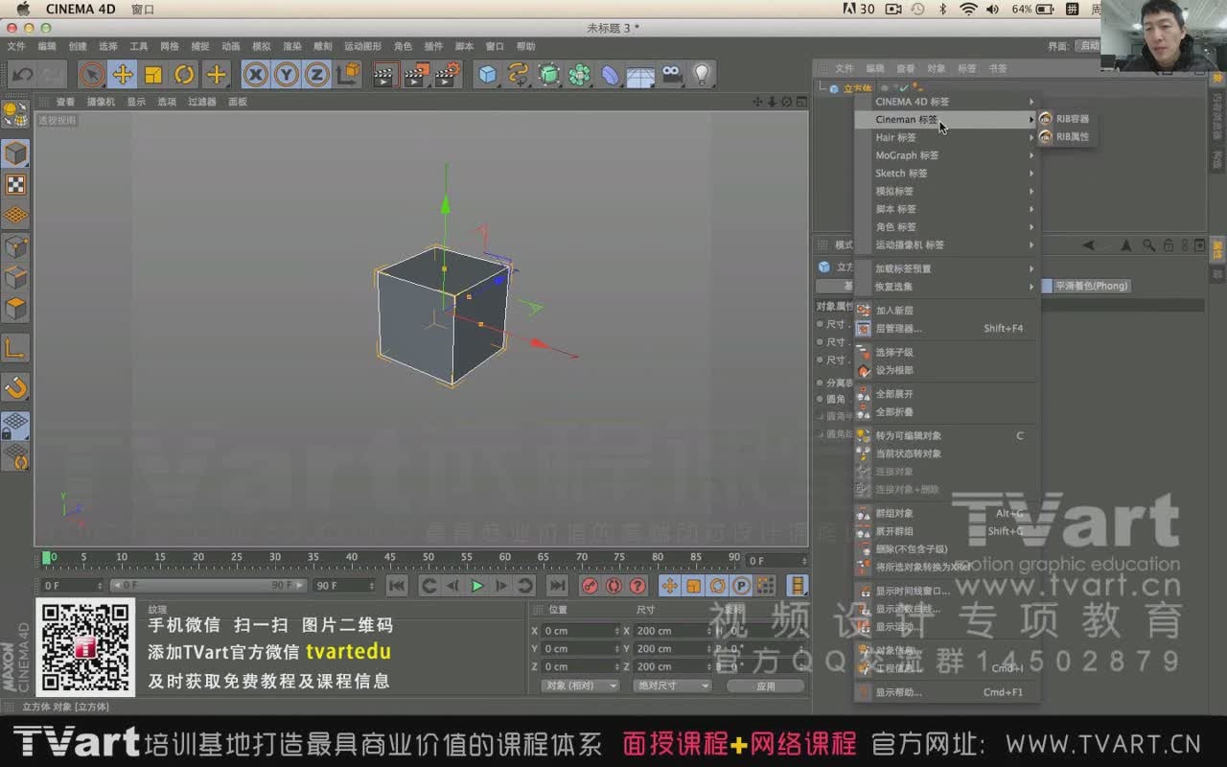Screen dimensions: 1227x767
Task: Open the viewport 过滤器 menu
Action: coord(201,102)
